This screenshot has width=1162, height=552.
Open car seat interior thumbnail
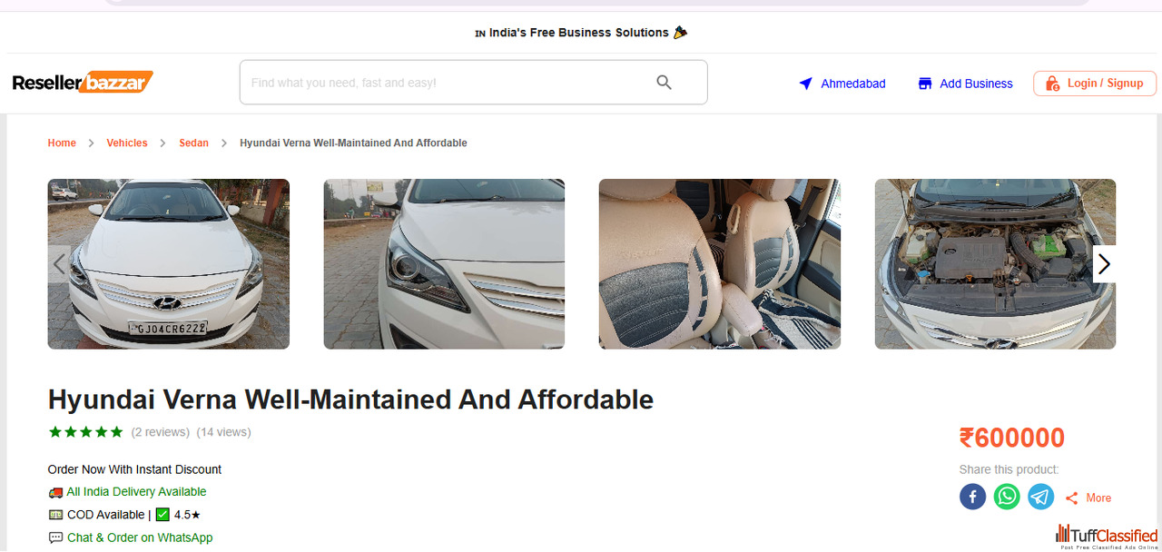pos(719,264)
